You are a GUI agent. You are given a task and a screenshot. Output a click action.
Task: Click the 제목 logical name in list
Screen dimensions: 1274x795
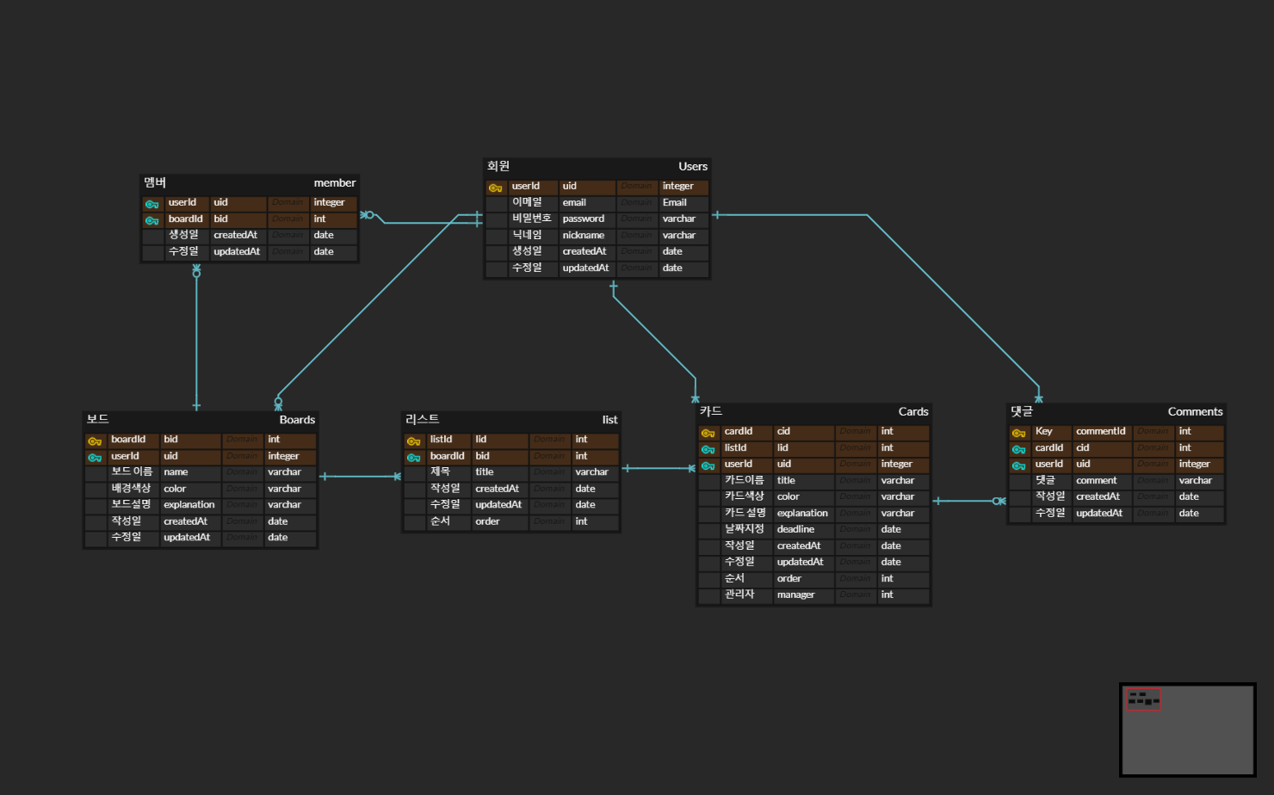(x=440, y=471)
